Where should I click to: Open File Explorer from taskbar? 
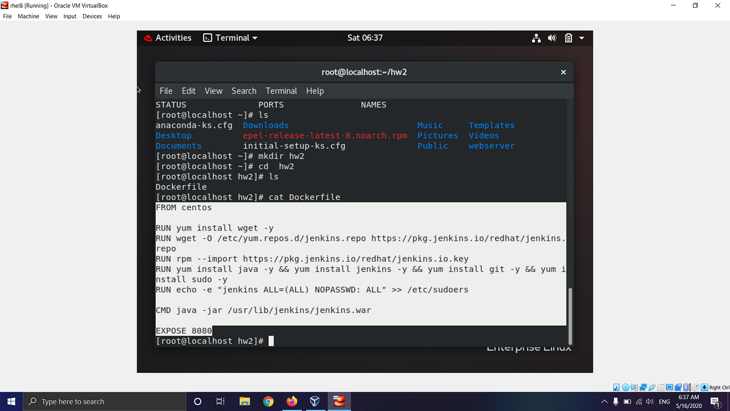(x=245, y=401)
